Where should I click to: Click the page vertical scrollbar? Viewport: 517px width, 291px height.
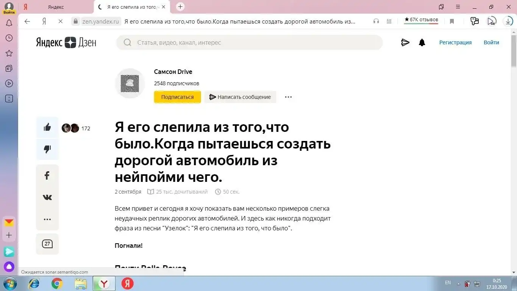pyautogui.click(x=514, y=152)
